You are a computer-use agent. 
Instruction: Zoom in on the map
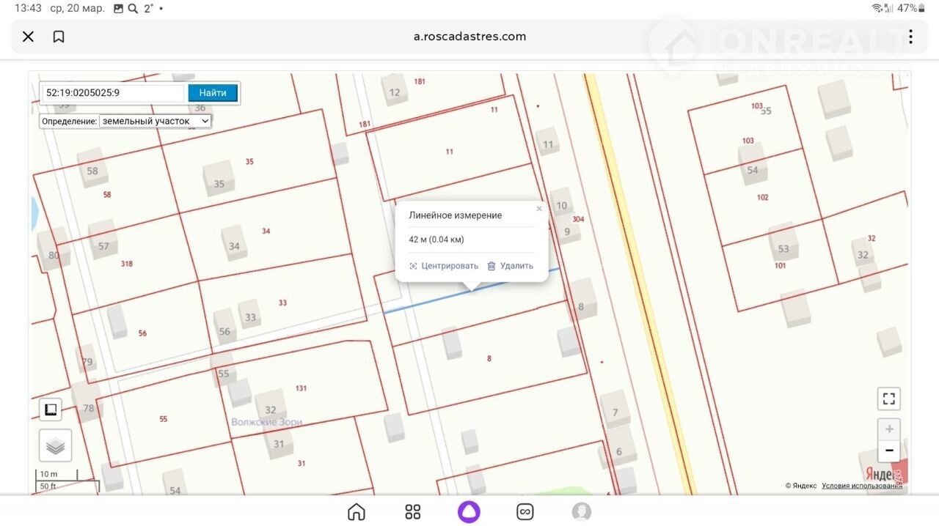pos(888,429)
